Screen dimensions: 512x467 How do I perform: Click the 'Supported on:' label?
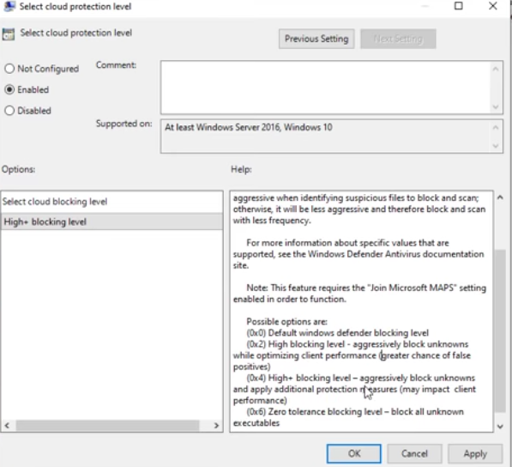(123, 124)
